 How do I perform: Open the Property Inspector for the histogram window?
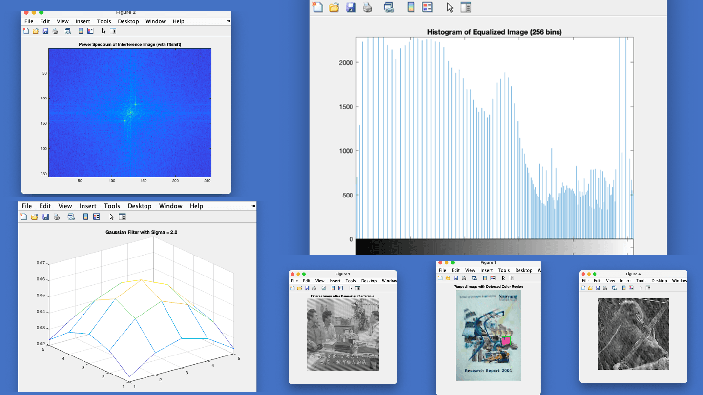click(466, 7)
